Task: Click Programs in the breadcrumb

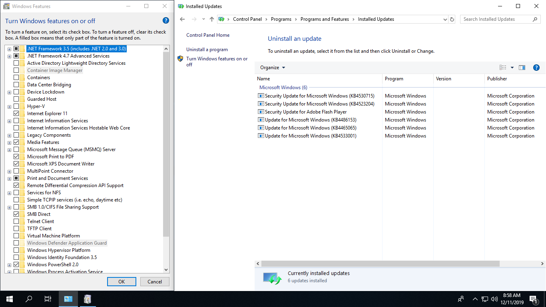Action: coord(281,19)
